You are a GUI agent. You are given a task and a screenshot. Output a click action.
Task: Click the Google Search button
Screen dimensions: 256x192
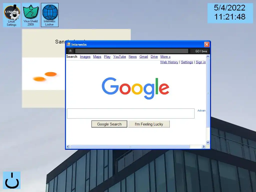point(109,124)
